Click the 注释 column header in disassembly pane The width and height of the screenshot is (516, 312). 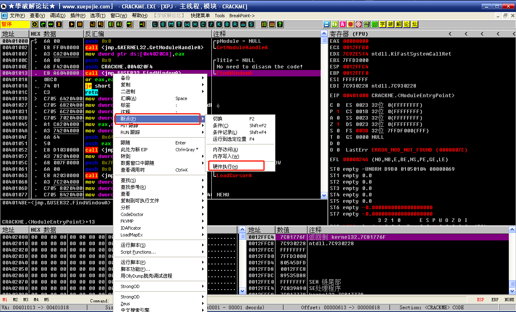pos(267,34)
